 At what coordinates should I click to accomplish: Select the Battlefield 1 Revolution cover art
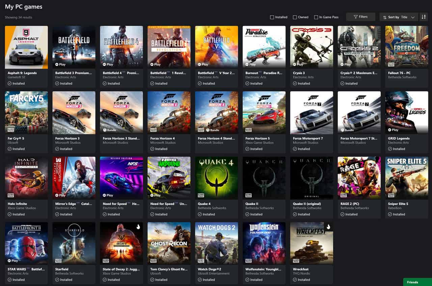coord(169,47)
